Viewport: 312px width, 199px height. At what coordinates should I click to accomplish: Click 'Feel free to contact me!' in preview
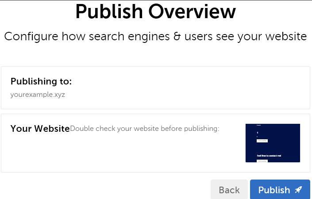[269, 156]
